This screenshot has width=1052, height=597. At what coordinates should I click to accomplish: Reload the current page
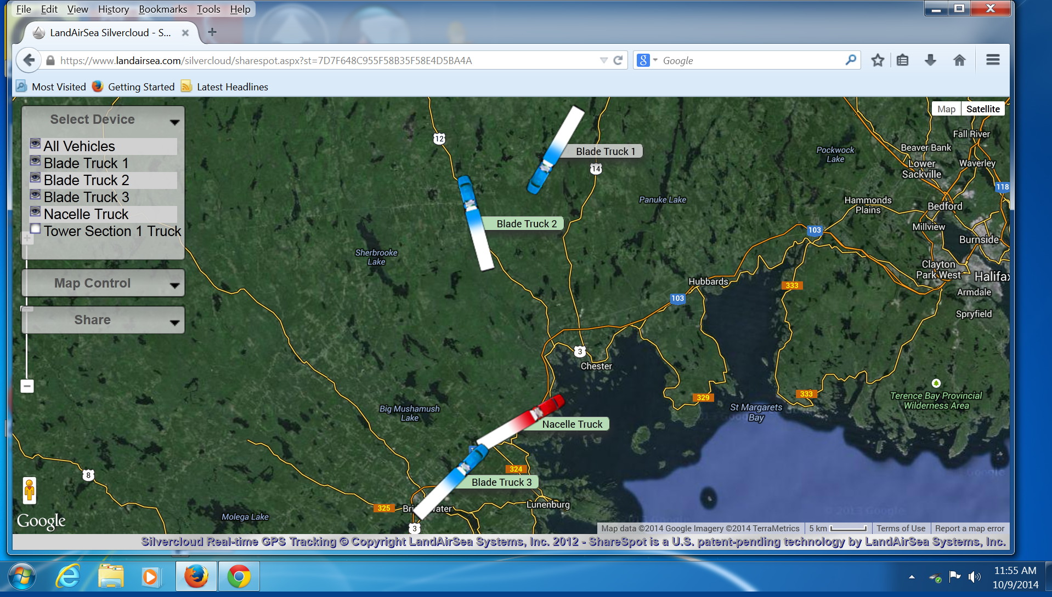pyautogui.click(x=618, y=60)
